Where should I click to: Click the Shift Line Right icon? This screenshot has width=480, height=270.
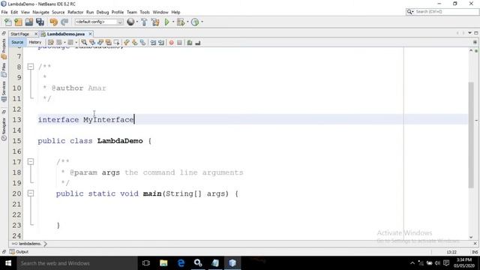click(161, 43)
